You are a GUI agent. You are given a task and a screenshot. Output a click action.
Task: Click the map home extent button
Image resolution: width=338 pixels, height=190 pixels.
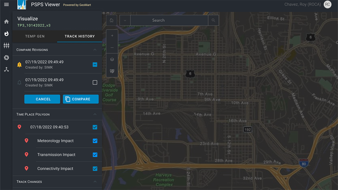pos(111,20)
